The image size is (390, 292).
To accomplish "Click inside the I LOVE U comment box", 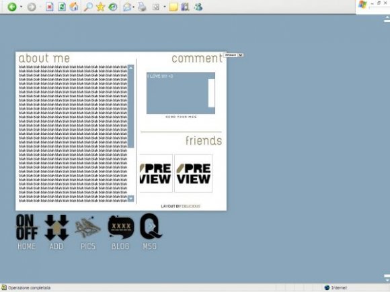I will tap(178, 93).
